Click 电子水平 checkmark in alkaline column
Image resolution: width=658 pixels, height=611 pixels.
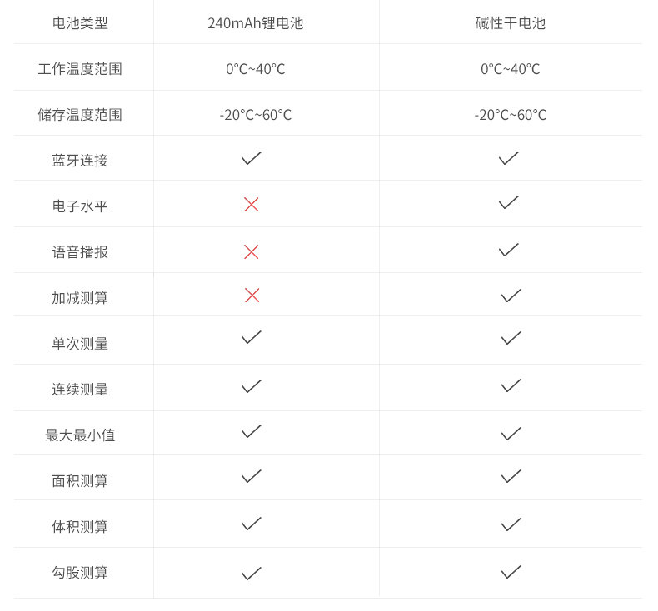[509, 202]
